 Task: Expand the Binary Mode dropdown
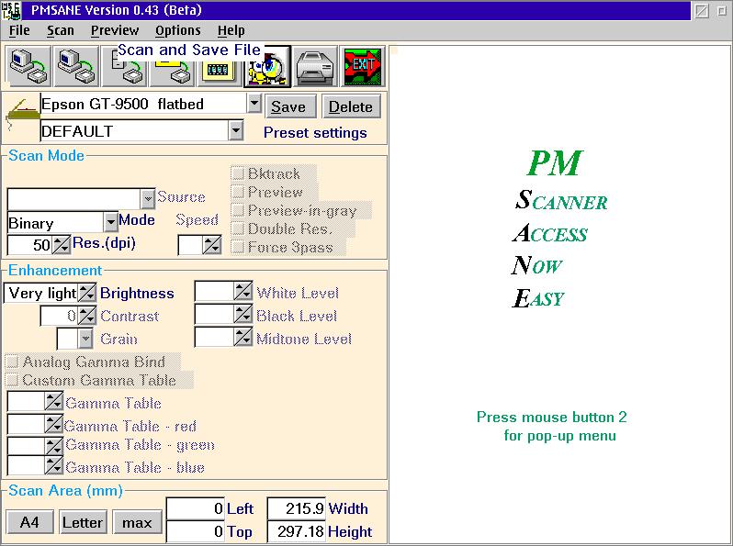pos(110,222)
